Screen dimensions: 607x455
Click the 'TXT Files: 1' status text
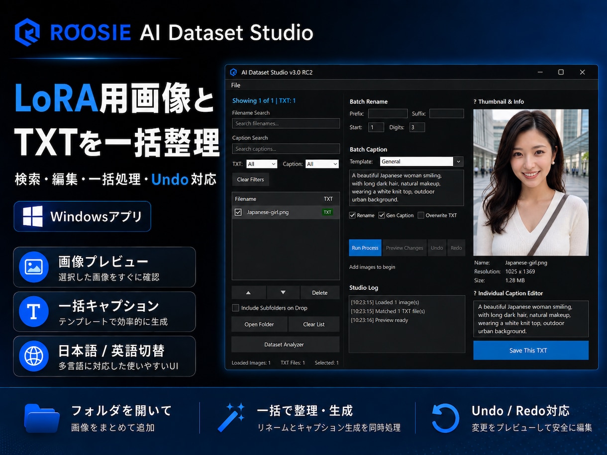pos(293,363)
